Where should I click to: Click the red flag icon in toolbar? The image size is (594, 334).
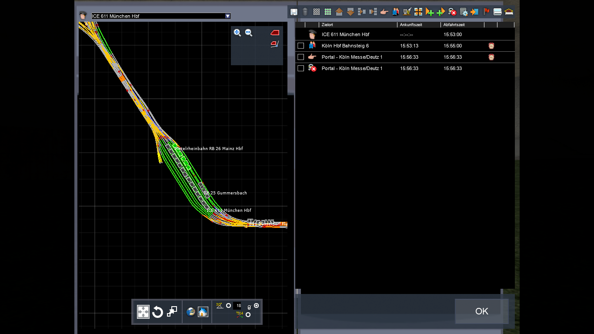click(486, 12)
